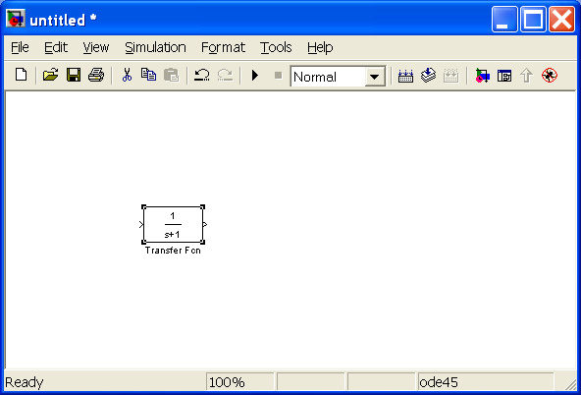Print the model with printer icon
The height and width of the screenshot is (395, 581).
[x=96, y=76]
